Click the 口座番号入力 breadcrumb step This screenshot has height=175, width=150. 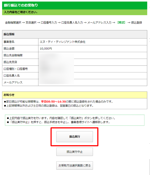coord(49,22)
